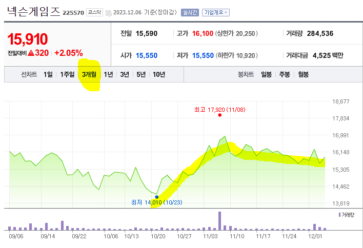Click the 전일 value 15,590
This screenshot has width=363, height=248.
click(x=147, y=33)
